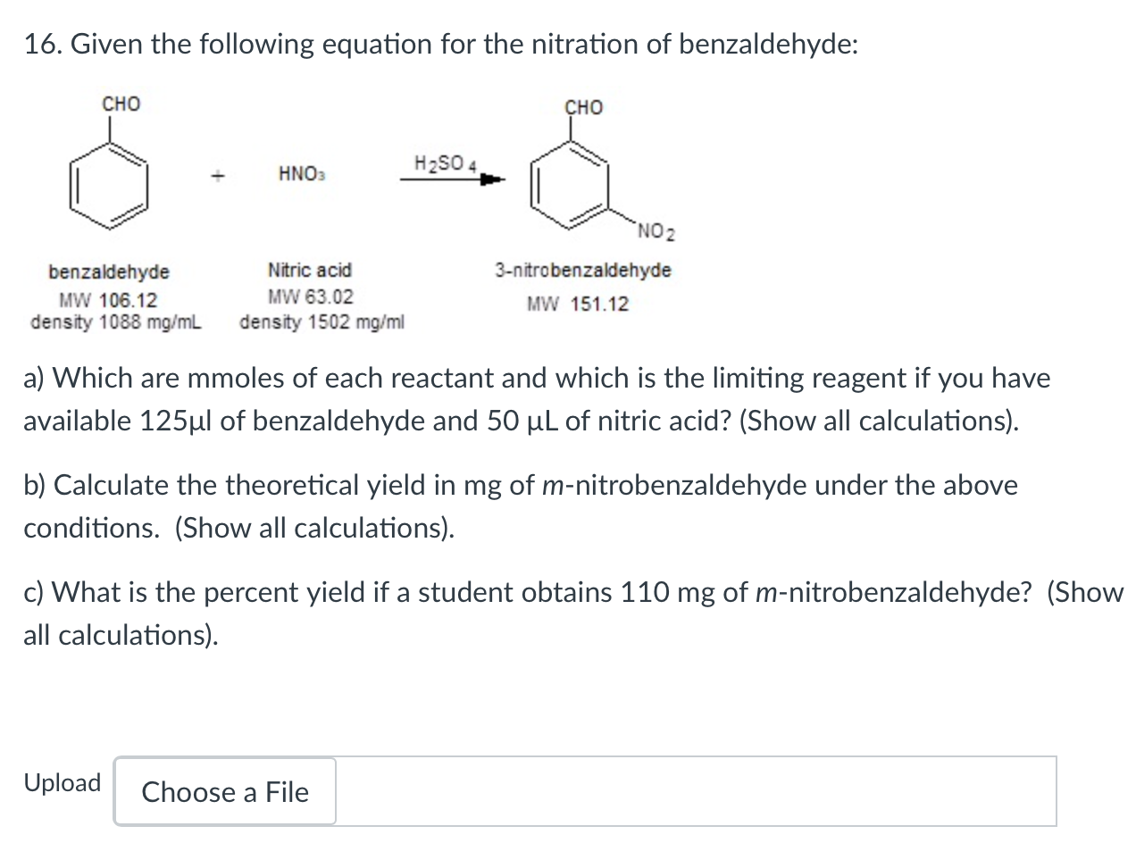Click the Choose a File button
Screen dimensions: 1136x868
224,792
